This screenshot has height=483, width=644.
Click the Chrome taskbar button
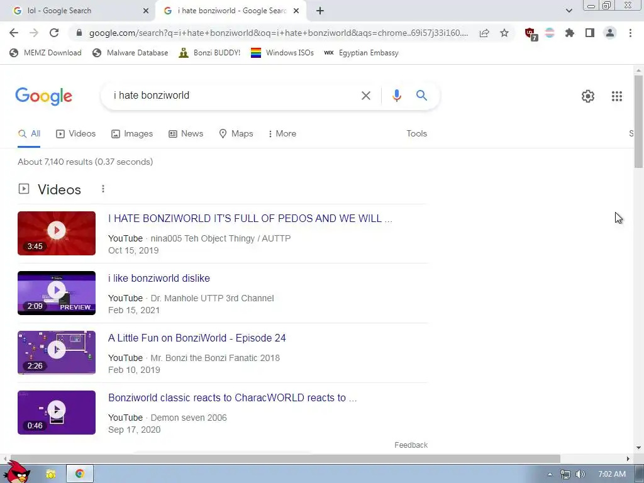80,474
